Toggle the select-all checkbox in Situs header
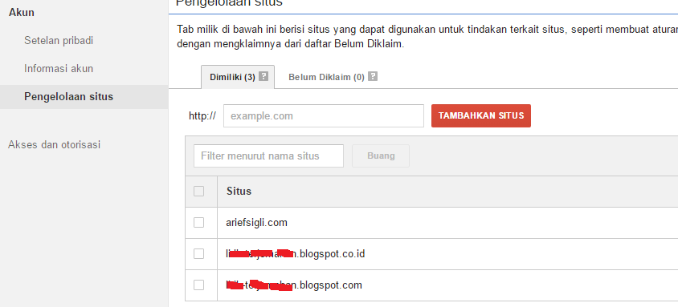Viewport: 678px width, 307px height. (x=199, y=191)
